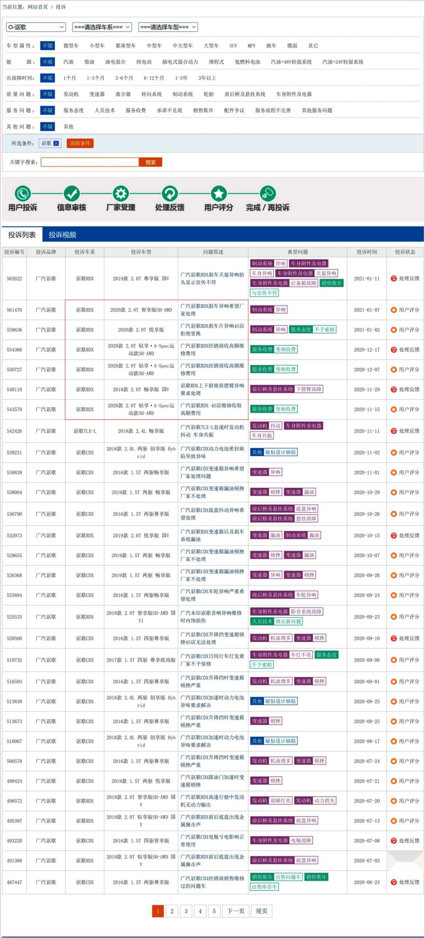Filter by 变速器 quality problem
The height and width of the screenshot is (938, 425).
97,94
